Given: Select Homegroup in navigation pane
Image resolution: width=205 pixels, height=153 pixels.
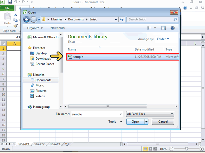Looking at the screenshot, I should pos(38,107).
